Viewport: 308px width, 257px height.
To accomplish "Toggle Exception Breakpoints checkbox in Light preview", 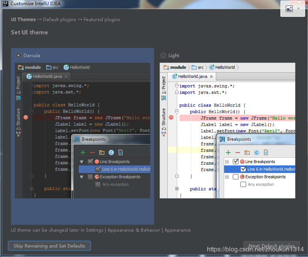I will pyautogui.click(x=235, y=177).
